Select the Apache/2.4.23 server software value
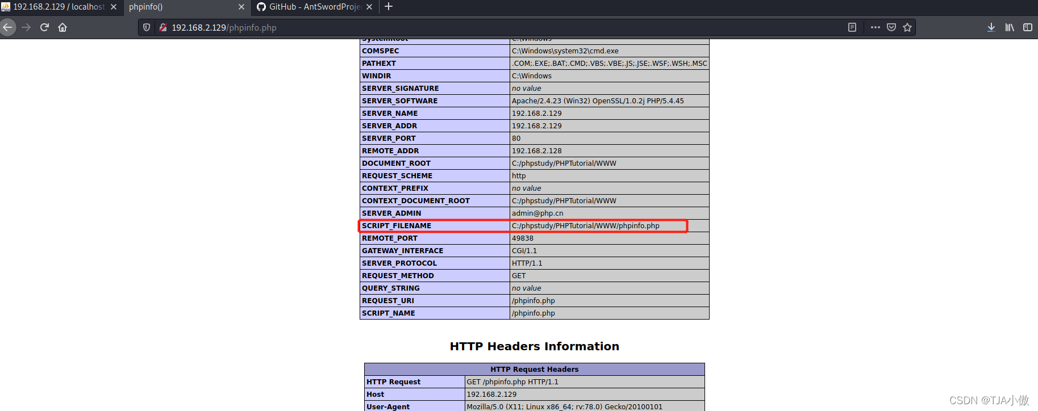 click(598, 101)
